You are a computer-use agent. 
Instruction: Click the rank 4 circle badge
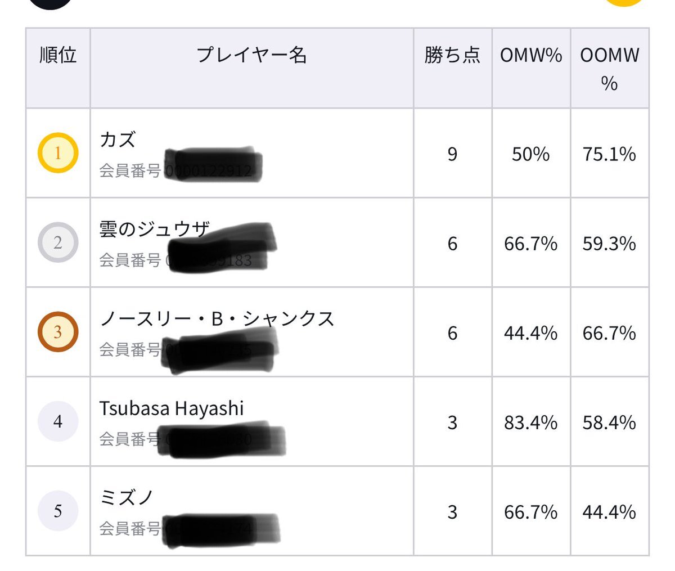(57, 421)
